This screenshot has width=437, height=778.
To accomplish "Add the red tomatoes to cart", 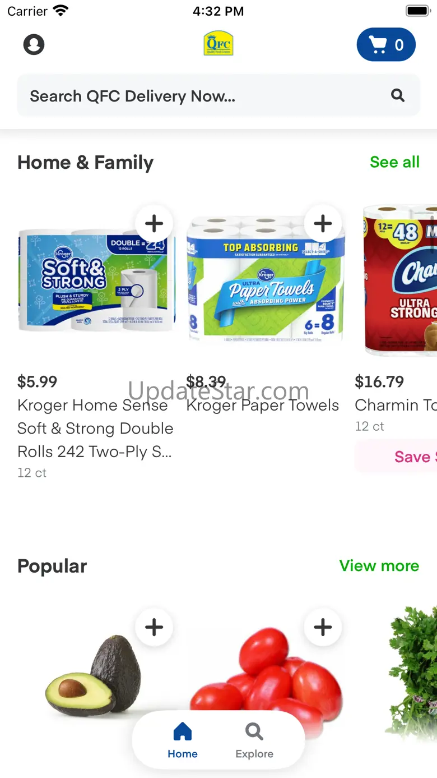I will click(x=323, y=627).
